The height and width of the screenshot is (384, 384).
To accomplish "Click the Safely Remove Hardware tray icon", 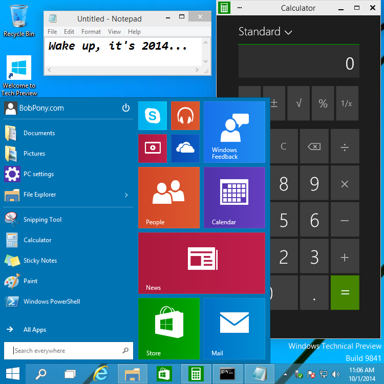I will [298, 374].
